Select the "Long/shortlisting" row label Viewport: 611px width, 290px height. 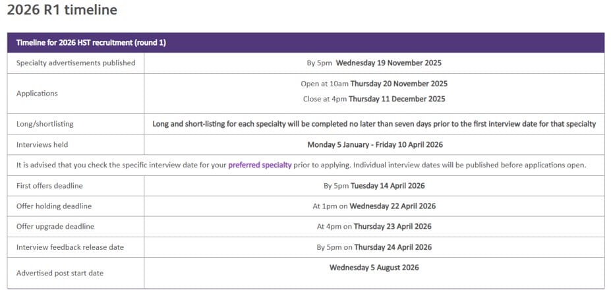coord(45,124)
